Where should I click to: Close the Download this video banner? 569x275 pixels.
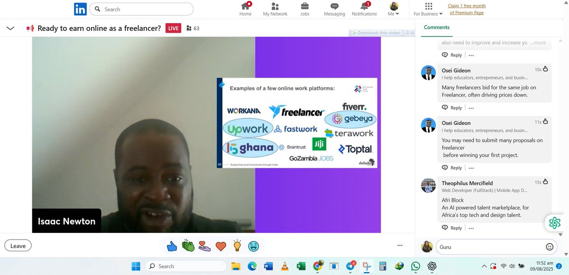coord(413,33)
